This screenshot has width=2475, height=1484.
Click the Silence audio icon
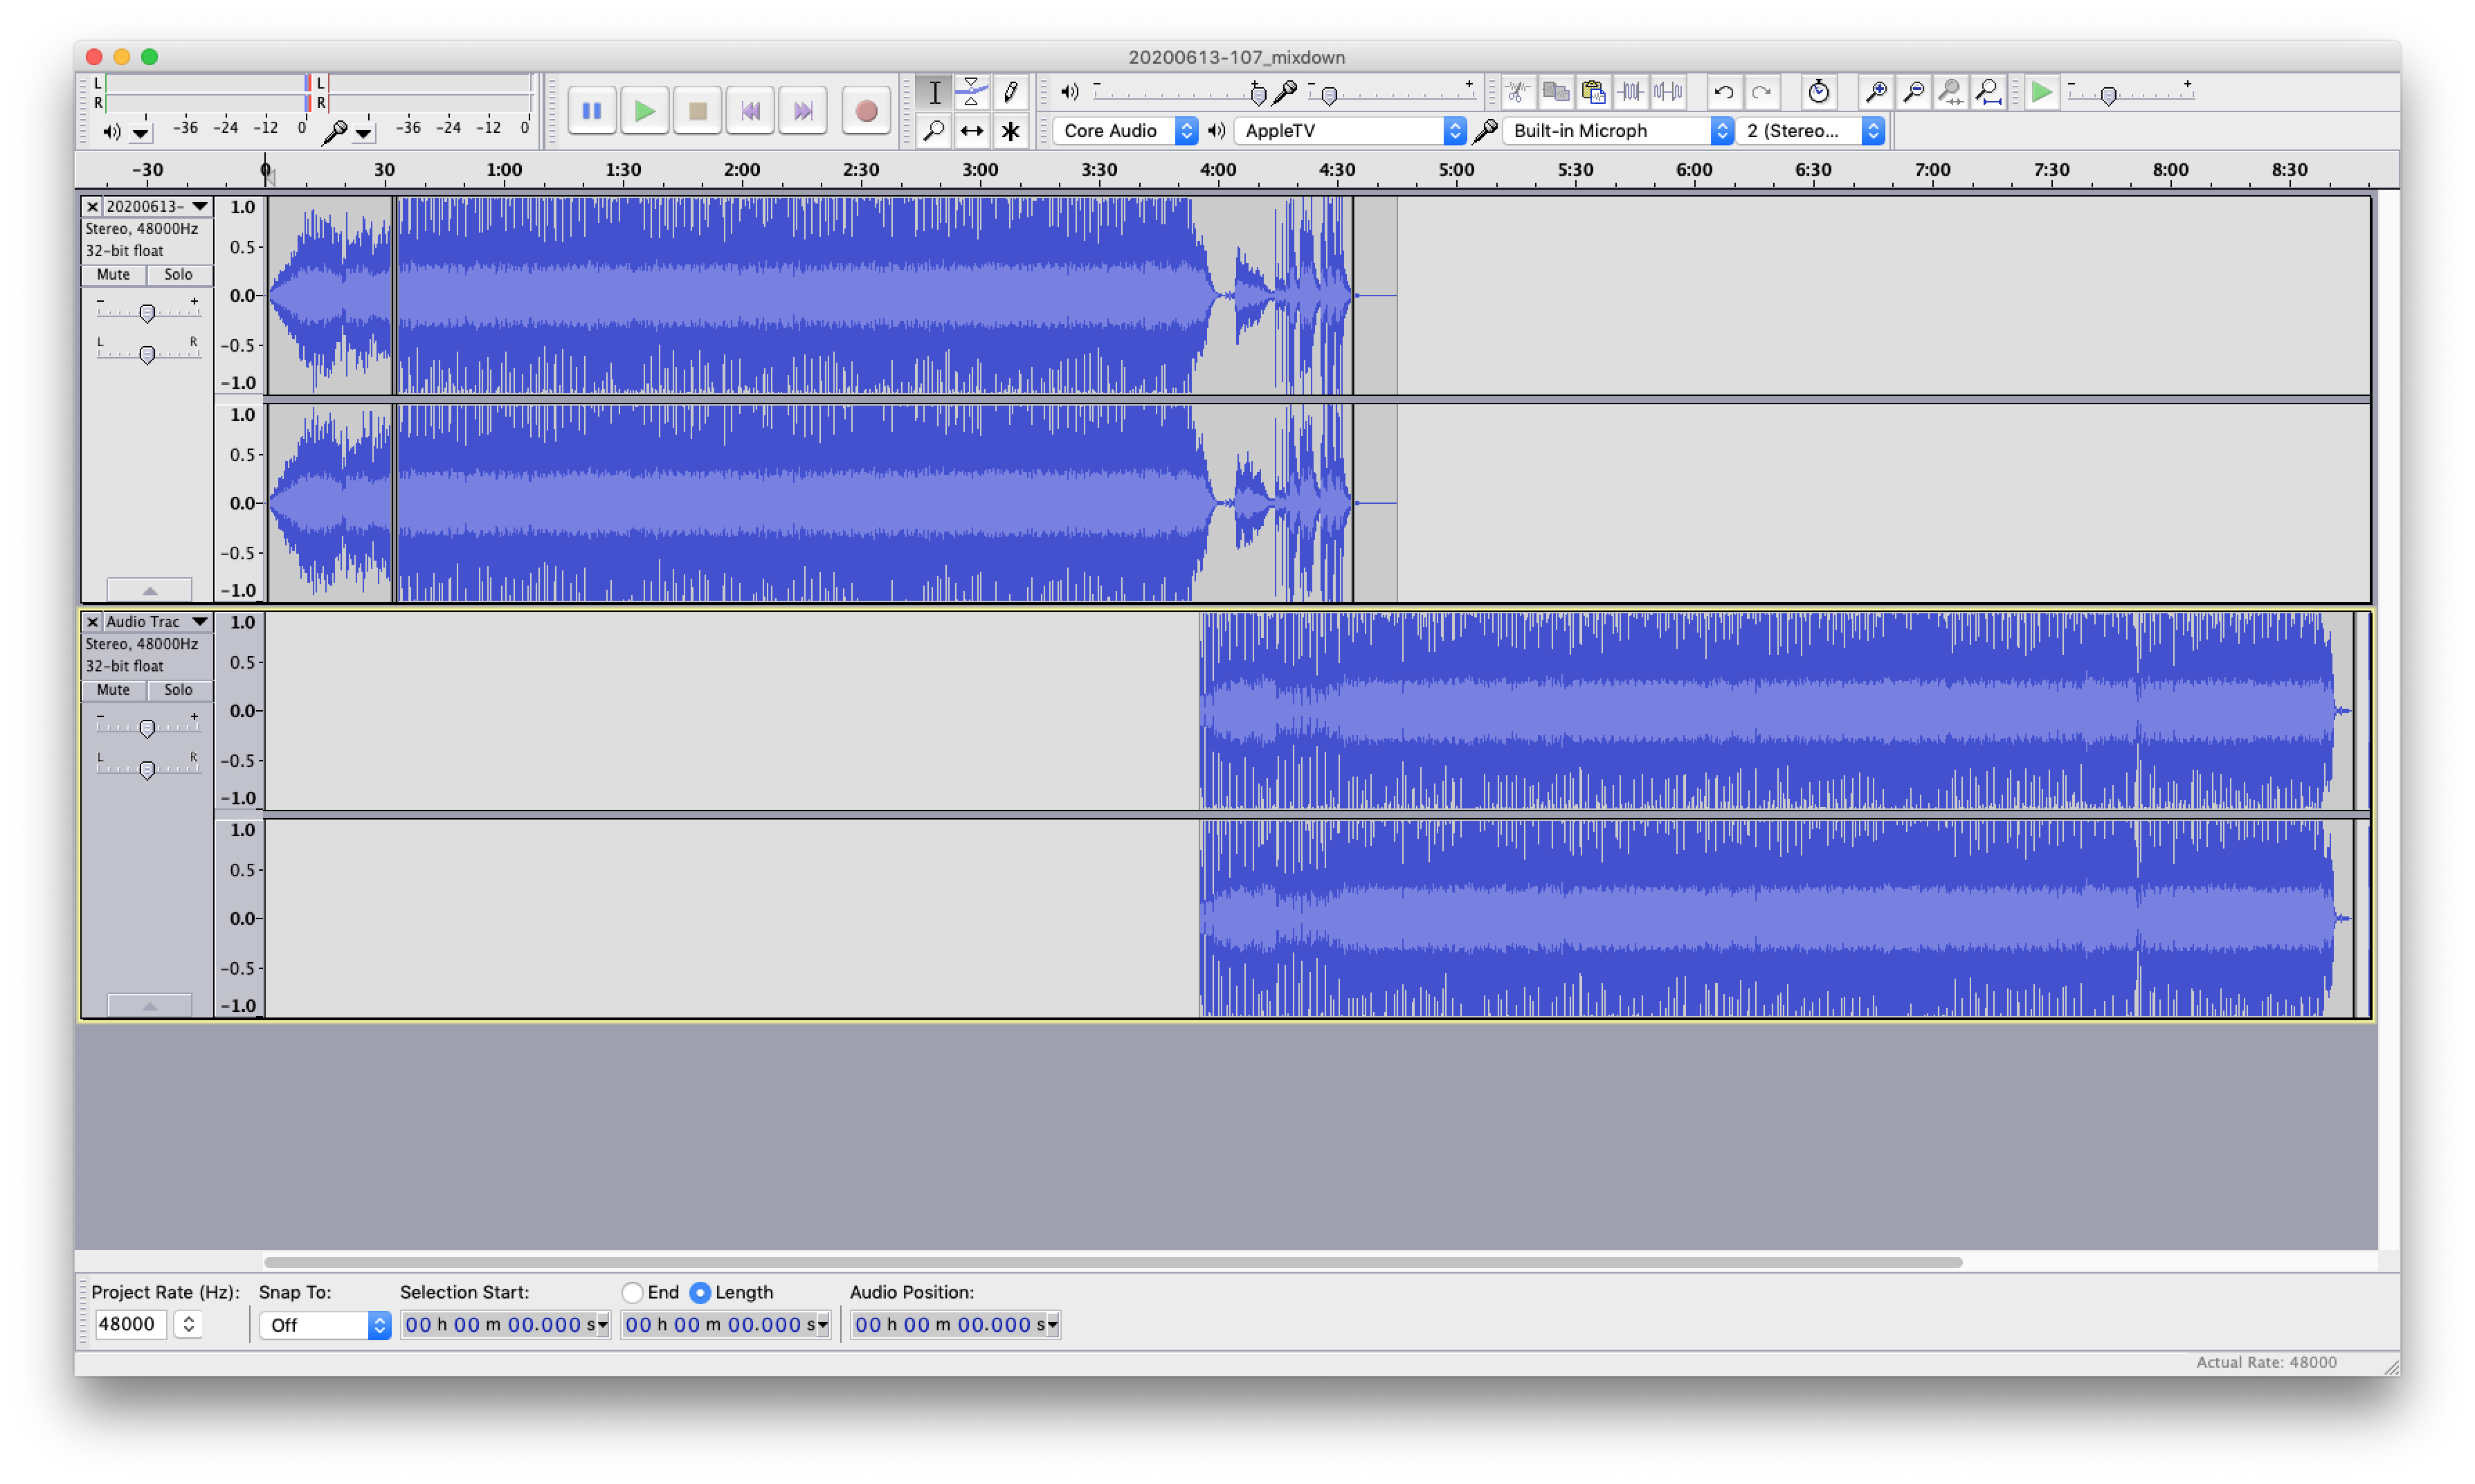(1667, 92)
